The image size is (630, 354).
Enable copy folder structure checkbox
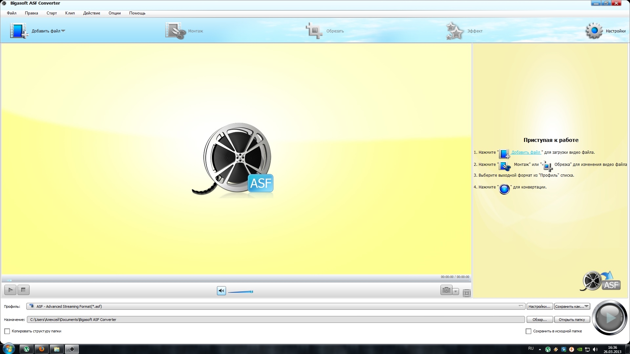click(7, 331)
